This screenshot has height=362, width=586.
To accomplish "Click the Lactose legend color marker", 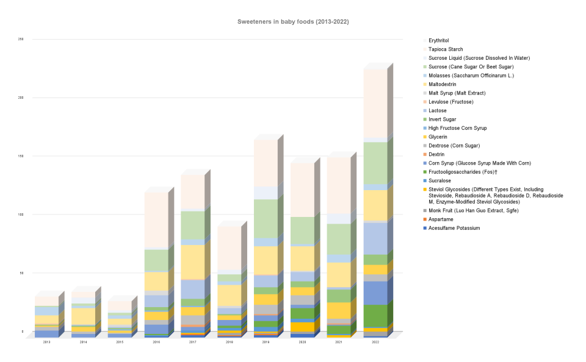I will (x=425, y=111).
